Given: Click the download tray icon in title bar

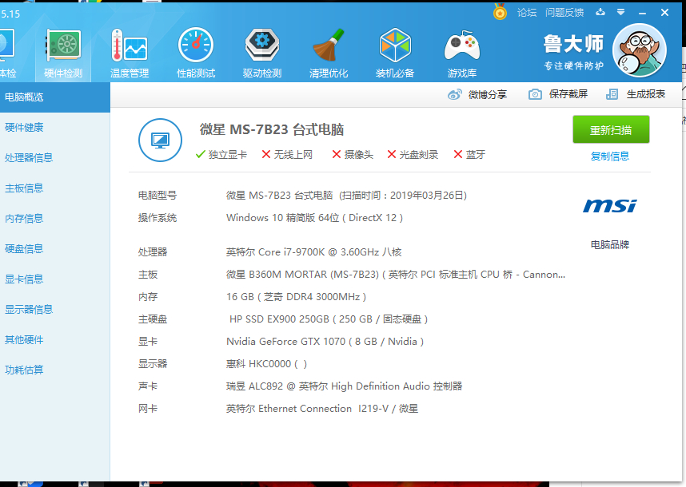Looking at the screenshot, I should point(600,12).
